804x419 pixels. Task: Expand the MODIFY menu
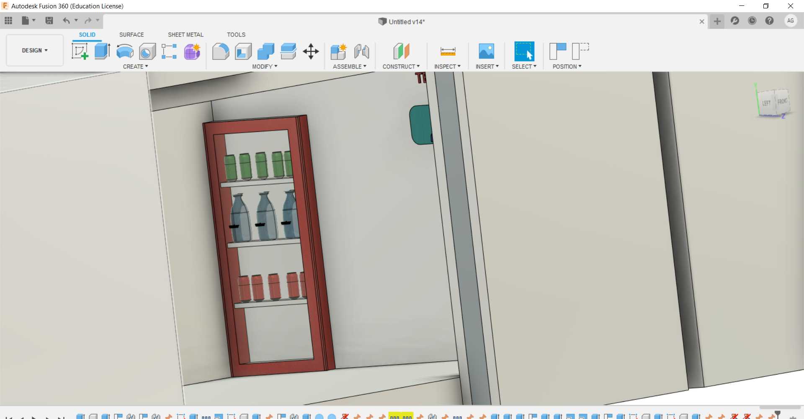265,67
